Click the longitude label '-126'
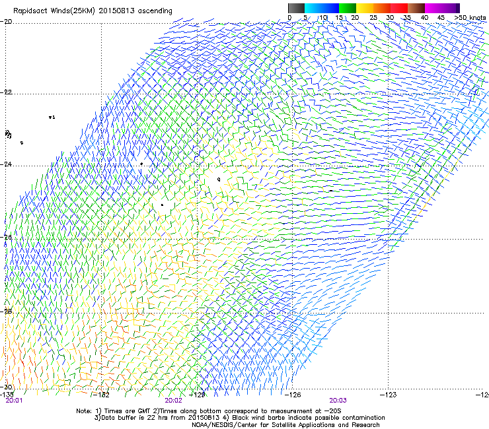Screen dimensions: 489x429 click(x=293, y=395)
